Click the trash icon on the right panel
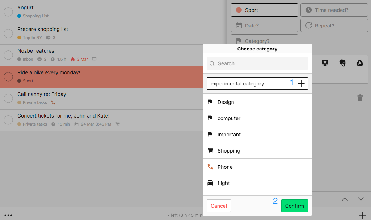This screenshot has width=371, height=220. [360, 98]
